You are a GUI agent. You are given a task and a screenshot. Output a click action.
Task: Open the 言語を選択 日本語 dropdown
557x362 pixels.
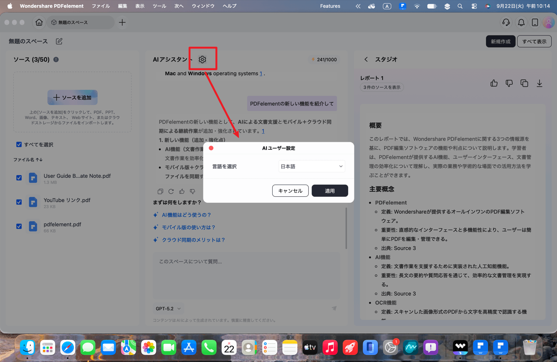pos(312,166)
